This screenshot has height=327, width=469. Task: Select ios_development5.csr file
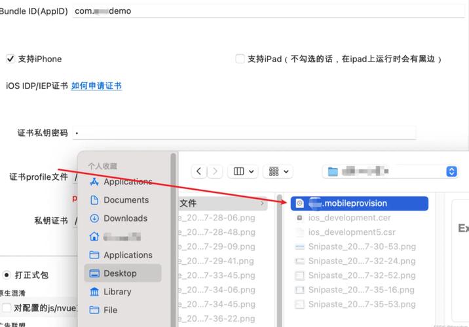click(x=345, y=232)
